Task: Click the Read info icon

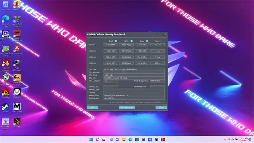Action: [116, 41]
